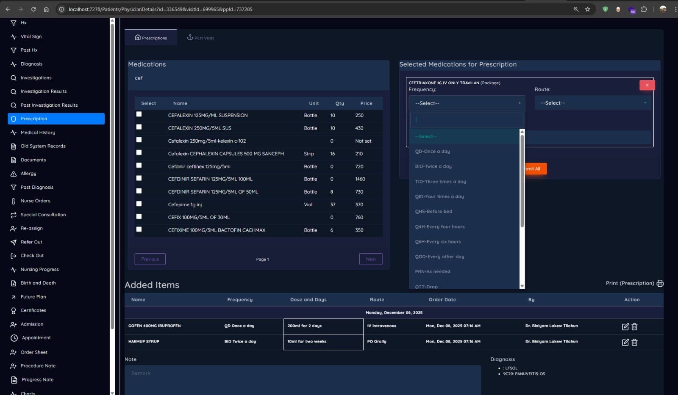
Task: Click the sidebar vertical scrollbar
Action: [x=112, y=176]
